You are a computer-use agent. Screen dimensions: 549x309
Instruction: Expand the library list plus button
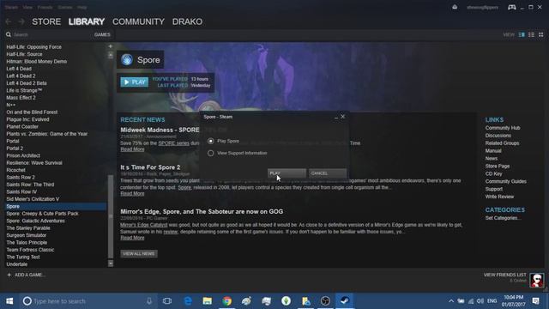tap(111, 46)
